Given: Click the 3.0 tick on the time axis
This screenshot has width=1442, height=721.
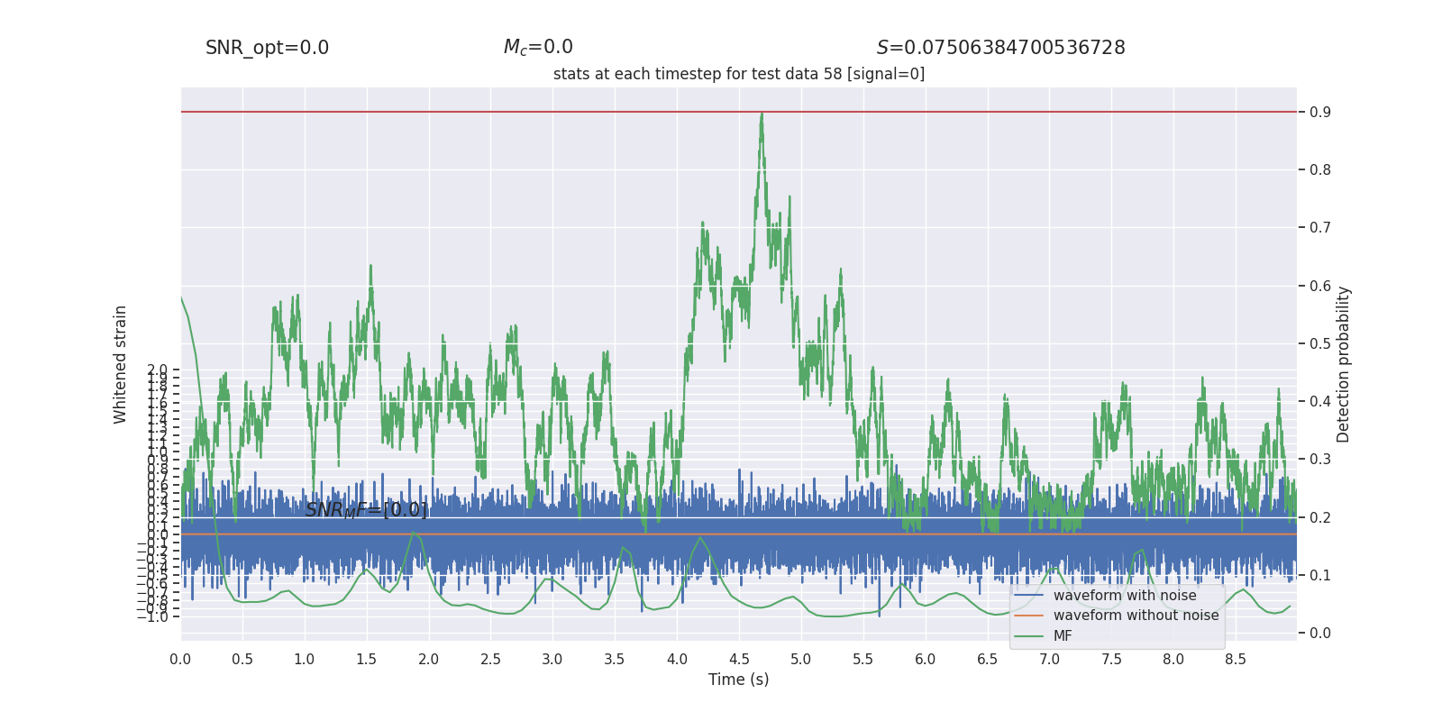Looking at the screenshot, I should (552, 660).
